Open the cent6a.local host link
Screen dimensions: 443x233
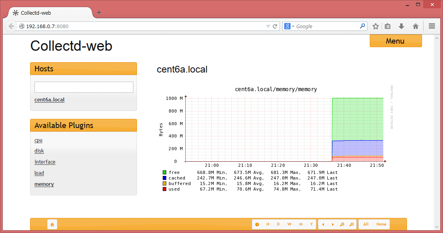click(x=49, y=99)
